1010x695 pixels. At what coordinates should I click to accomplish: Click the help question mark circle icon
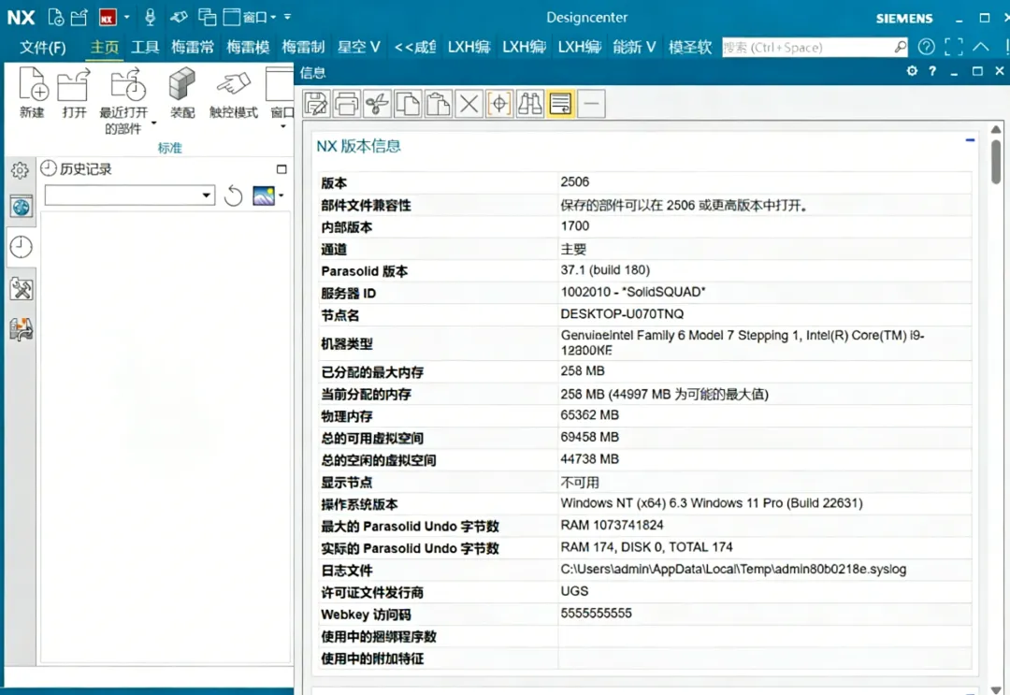click(926, 47)
